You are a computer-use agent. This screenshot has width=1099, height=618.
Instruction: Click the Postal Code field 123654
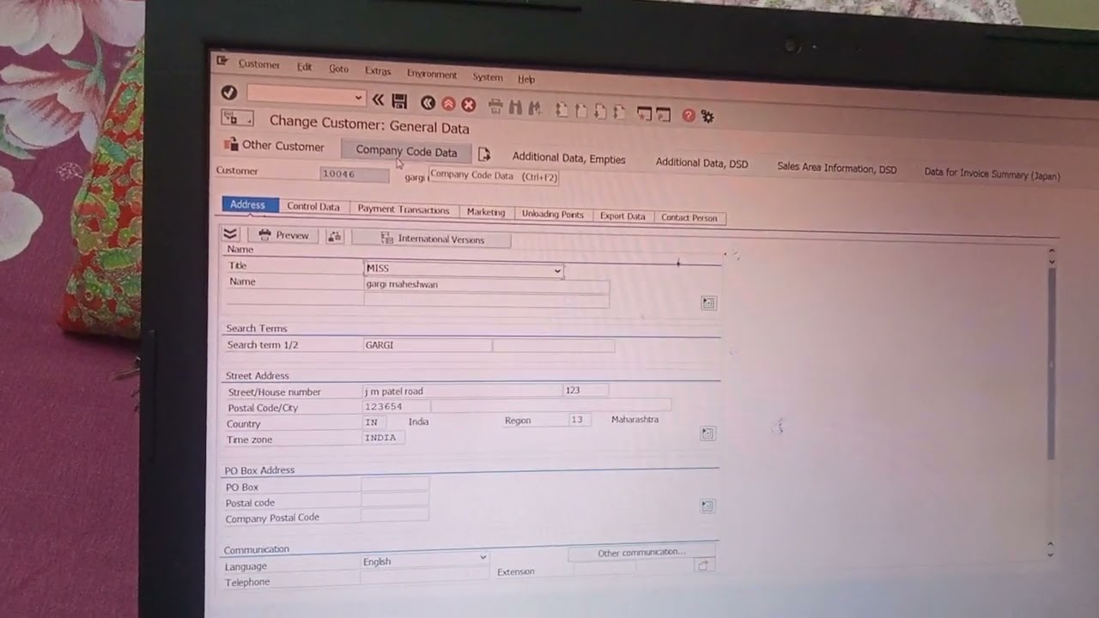[396, 406]
